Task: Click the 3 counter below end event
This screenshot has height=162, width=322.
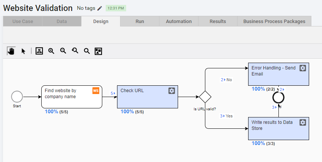Action: [274, 107]
